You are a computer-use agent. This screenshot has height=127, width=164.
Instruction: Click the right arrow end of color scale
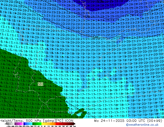point(74,124)
